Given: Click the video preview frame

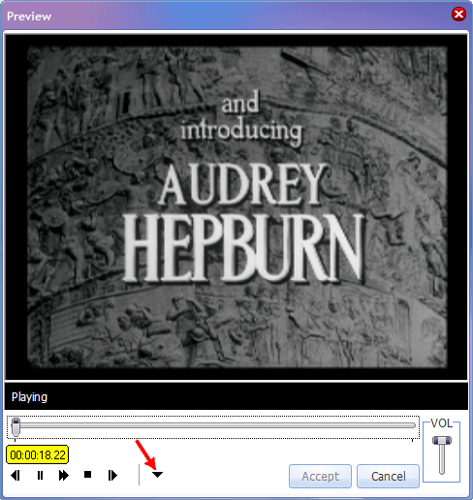Looking at the screenshot, I should 236,207.
